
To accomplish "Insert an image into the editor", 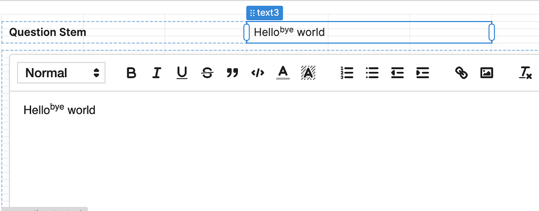I will click(x=486, y=72).
